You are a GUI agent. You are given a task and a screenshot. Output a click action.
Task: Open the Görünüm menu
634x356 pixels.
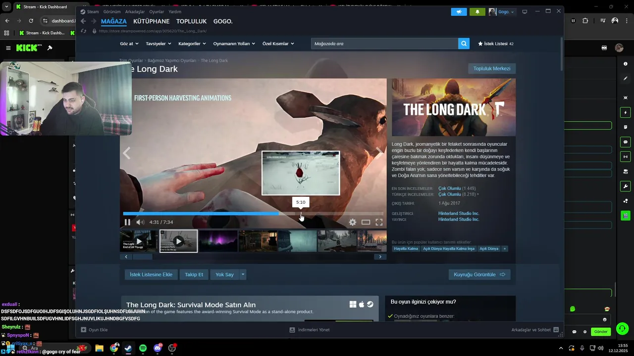click(x=112, y=11)
